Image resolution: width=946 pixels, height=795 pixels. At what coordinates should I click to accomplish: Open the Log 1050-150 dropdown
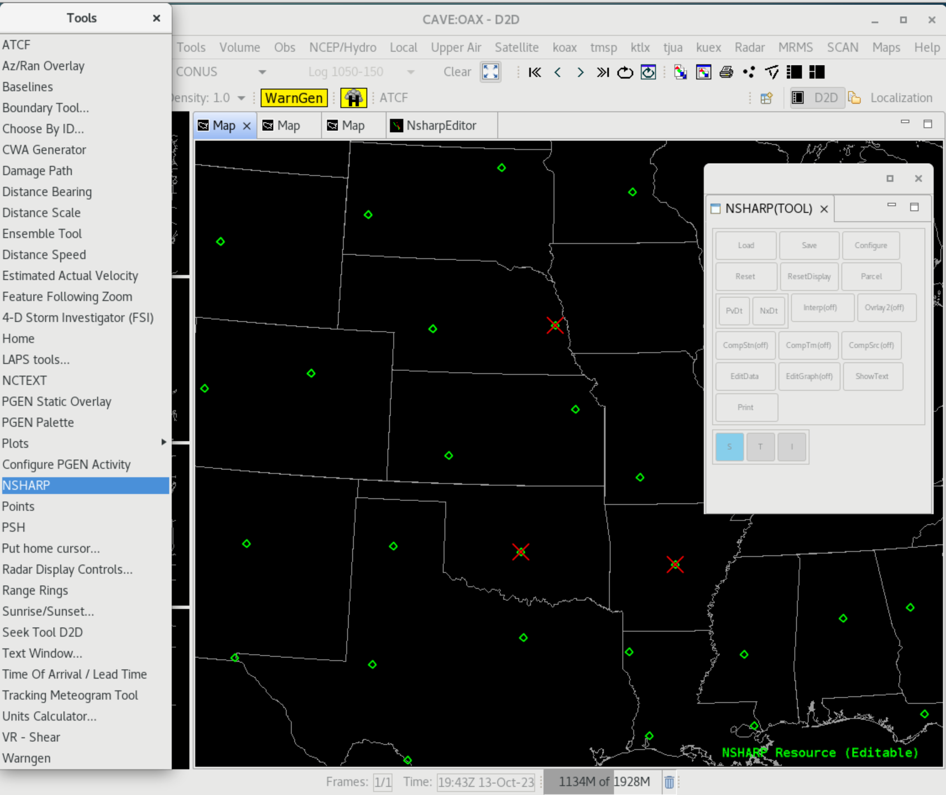(x=361, y=72)
